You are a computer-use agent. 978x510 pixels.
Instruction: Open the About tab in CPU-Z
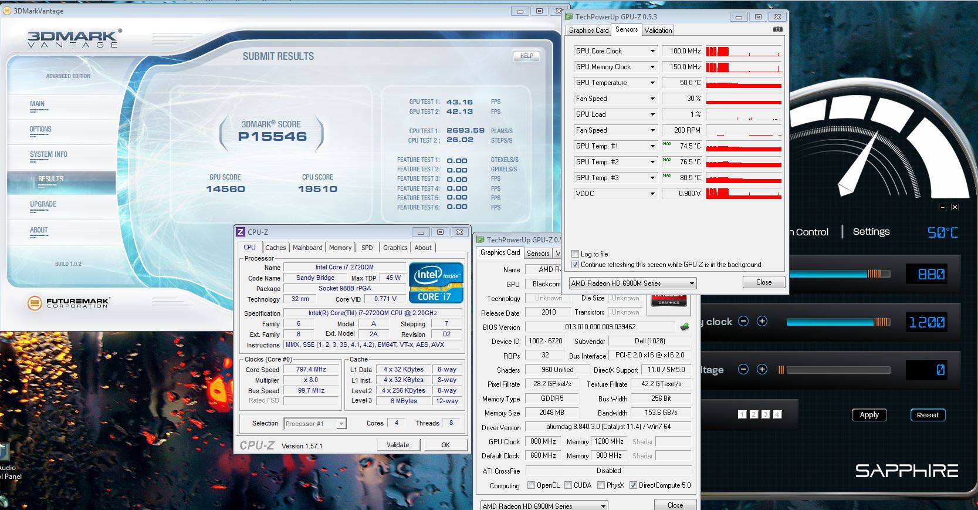tap(423, 248)
